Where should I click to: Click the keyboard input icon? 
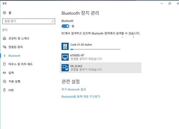pos(4,73)
